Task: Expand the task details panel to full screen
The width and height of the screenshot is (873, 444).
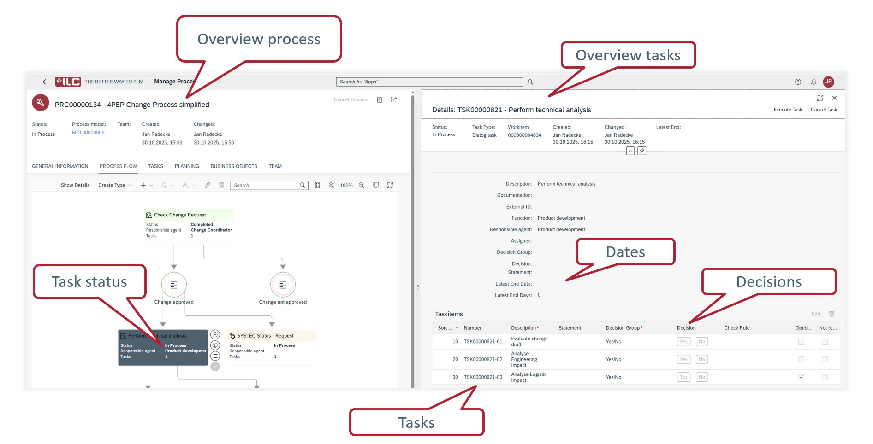Action: (820, 98)
